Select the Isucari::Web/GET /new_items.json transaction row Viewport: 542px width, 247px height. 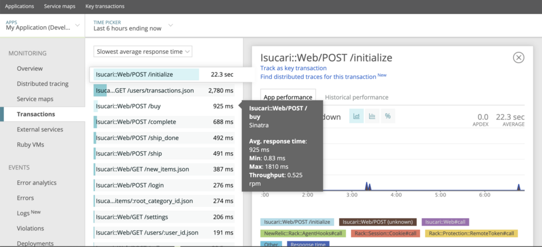click(x=164, y=169)
